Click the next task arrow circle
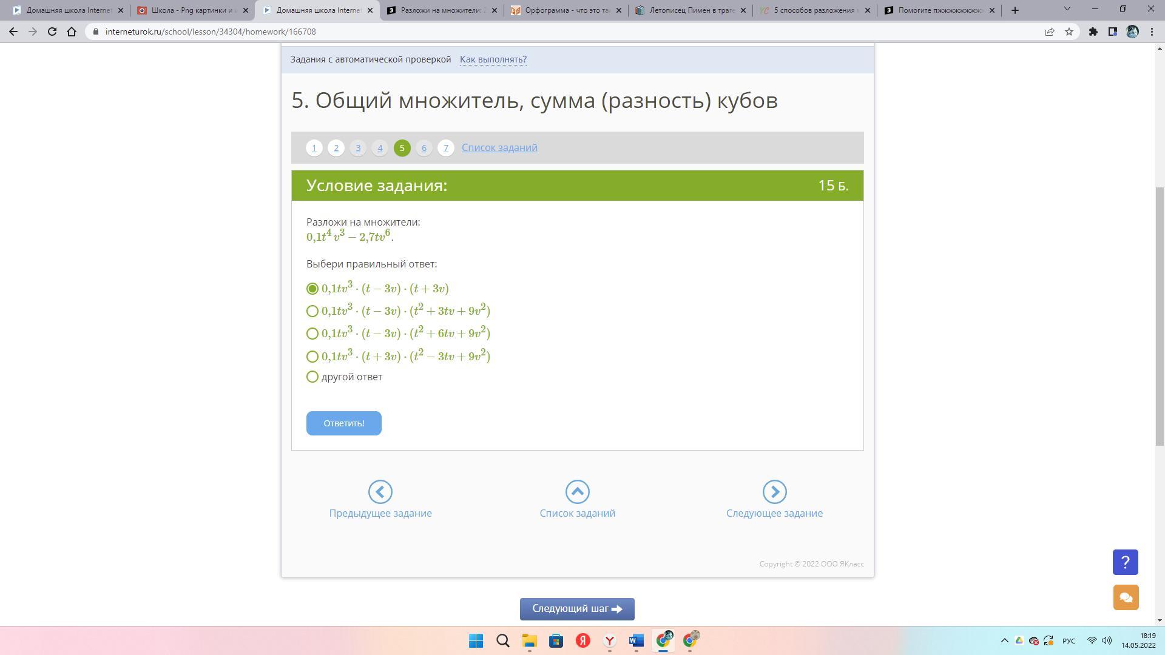Screen dimensions: 1165x655 pos(774,492)
